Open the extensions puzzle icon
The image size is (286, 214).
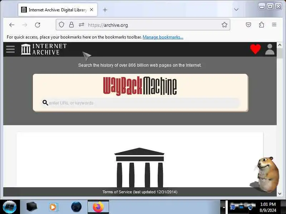point(261,25)
